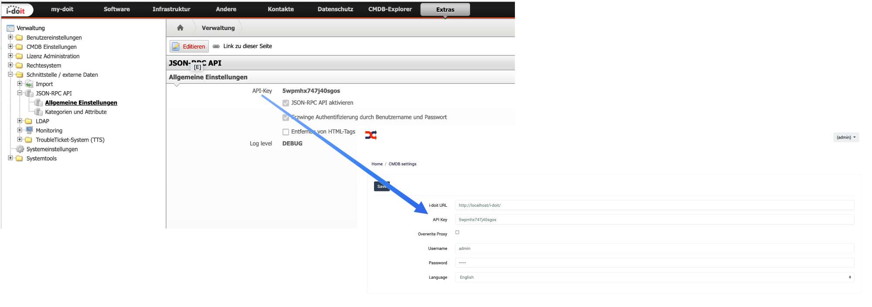Click the Import tree icon
Image resolution: width=872 pixels, height=307 pixels.
click(x=29, y=84)
